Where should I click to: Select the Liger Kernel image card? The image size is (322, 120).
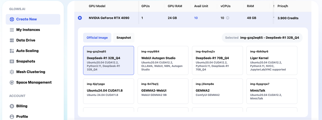pos(272,60)
